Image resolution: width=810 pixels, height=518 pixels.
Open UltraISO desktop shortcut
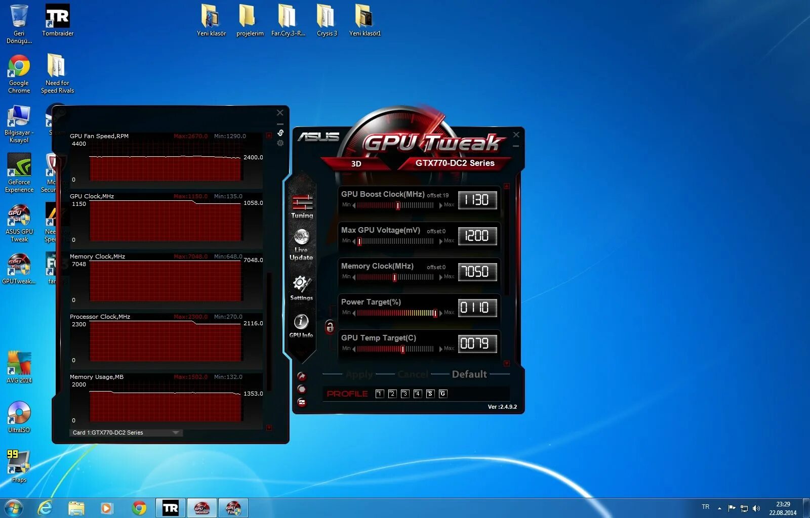[19, 417]
